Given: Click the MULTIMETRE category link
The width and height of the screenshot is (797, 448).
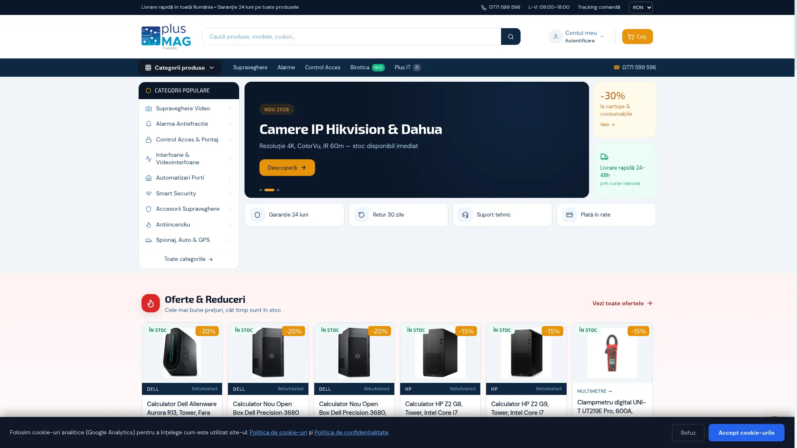Looking at the screenshot, I should 594,391.
